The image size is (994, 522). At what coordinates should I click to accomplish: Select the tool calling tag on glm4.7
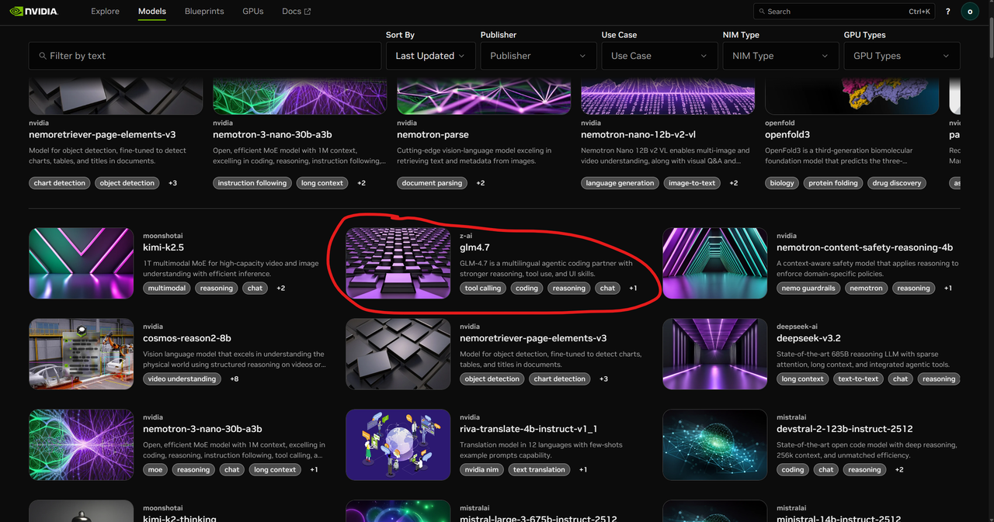(x=482, y=288)
